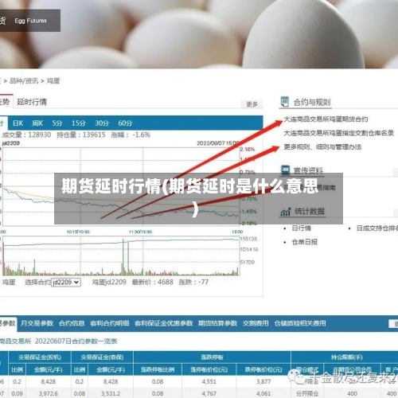Click the 3,877 table cell
The width and height of the screenshot is (398, 398).
[263, 381]
